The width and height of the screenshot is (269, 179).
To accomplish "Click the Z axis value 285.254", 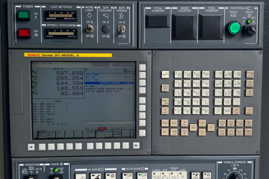I will click(70, 78).
